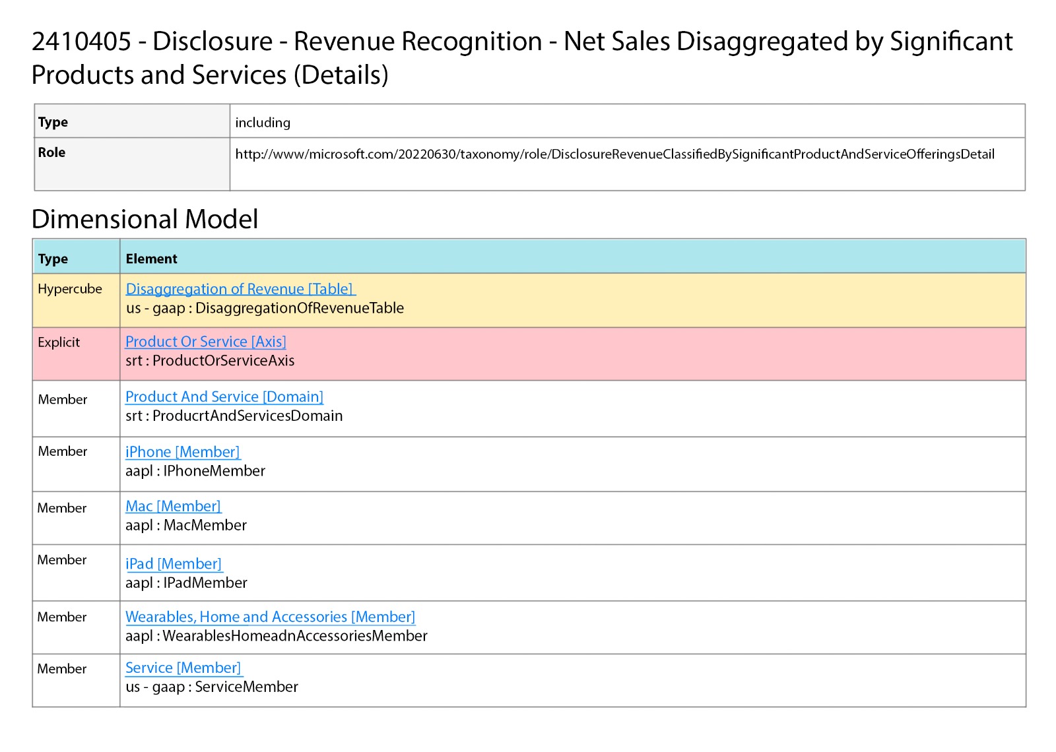The image size is (1056, 752).
Task: Open the Disaggregation of Revenue [Table] link
Action: click(240, 289)
